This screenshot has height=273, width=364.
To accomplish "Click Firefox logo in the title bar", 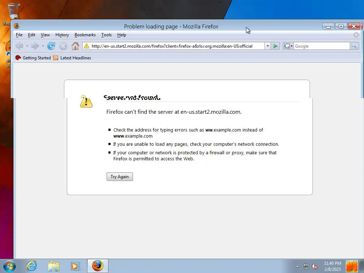I will (x=17, y=26).
